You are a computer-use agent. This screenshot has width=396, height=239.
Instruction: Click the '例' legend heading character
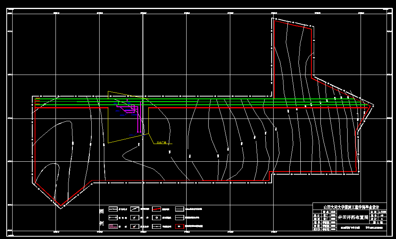[x=102, y=224]
